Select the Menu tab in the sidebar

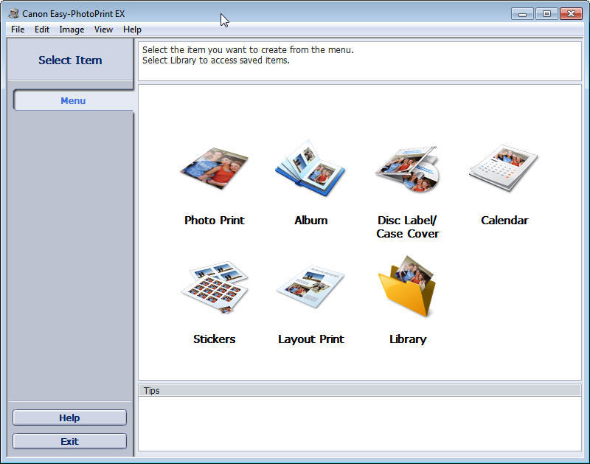(x=73, y=100)
